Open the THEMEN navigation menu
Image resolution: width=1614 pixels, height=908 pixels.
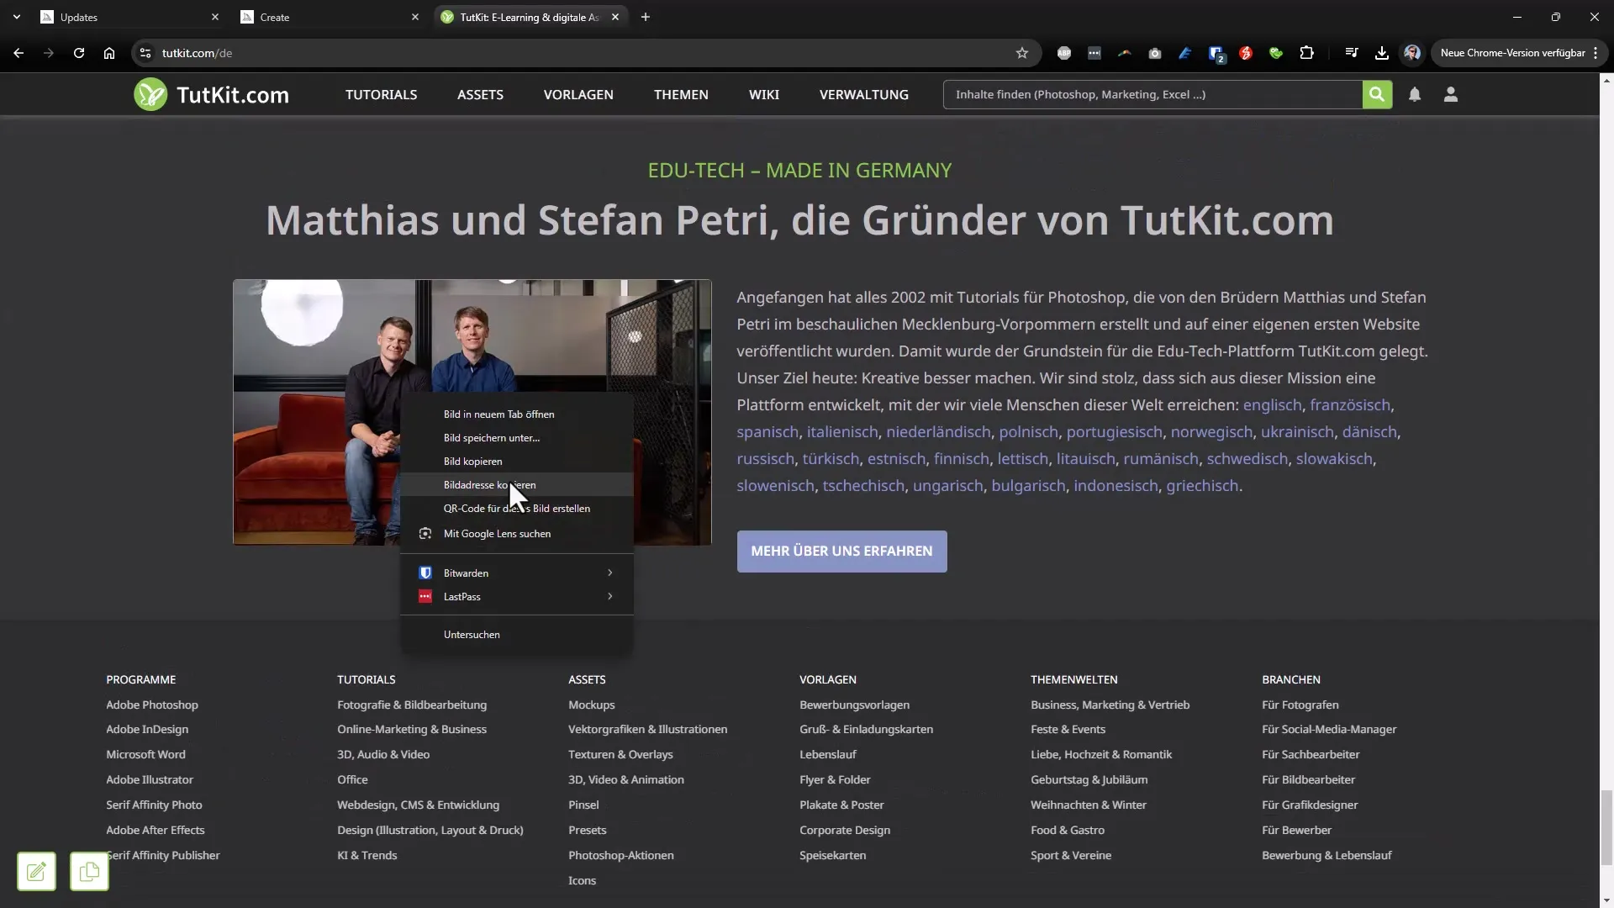[x=681, y=94]
